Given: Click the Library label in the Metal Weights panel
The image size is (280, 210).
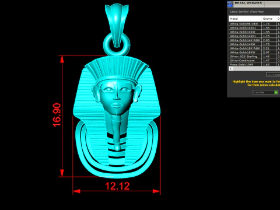Looking at the screenshot, I should tap(247, 12).
